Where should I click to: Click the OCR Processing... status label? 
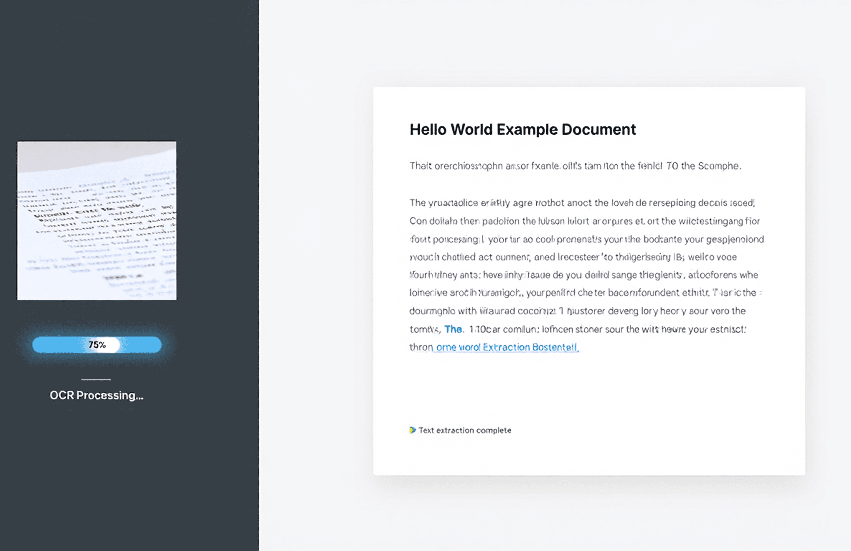click(x=97, y=395)
